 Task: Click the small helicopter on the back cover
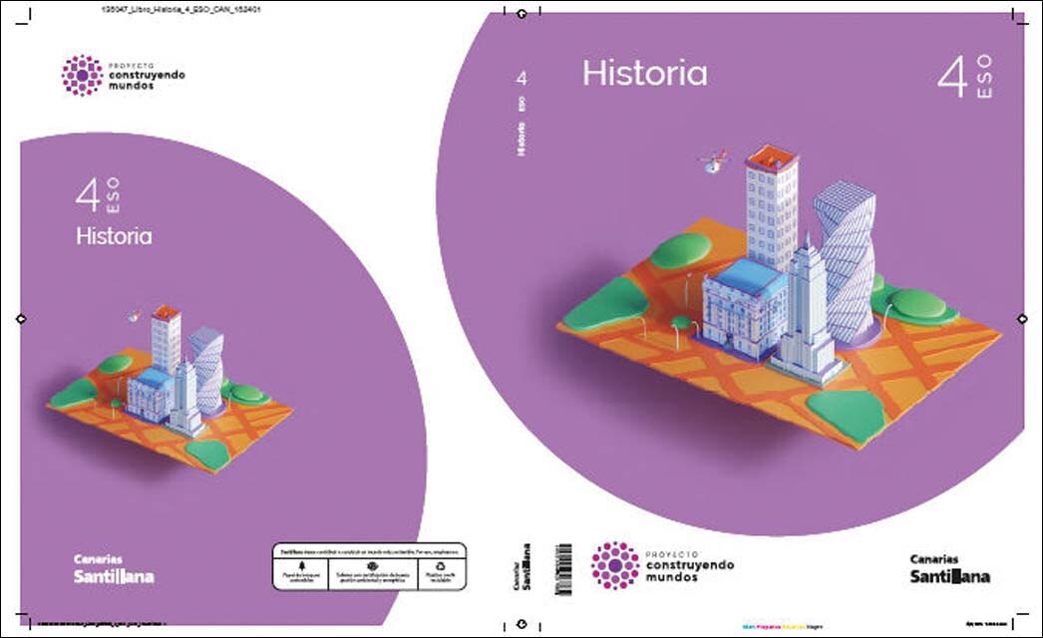coord(135,316)
